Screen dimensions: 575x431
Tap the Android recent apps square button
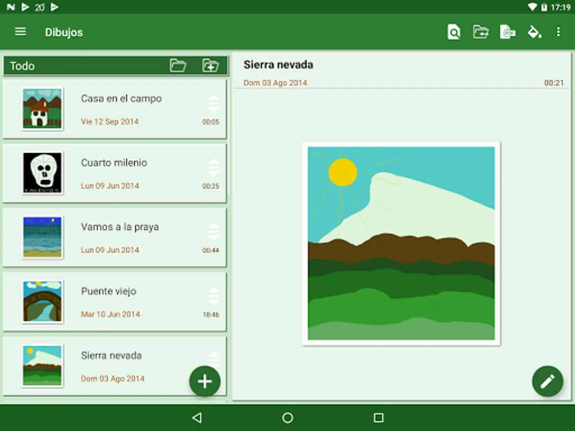379,418
